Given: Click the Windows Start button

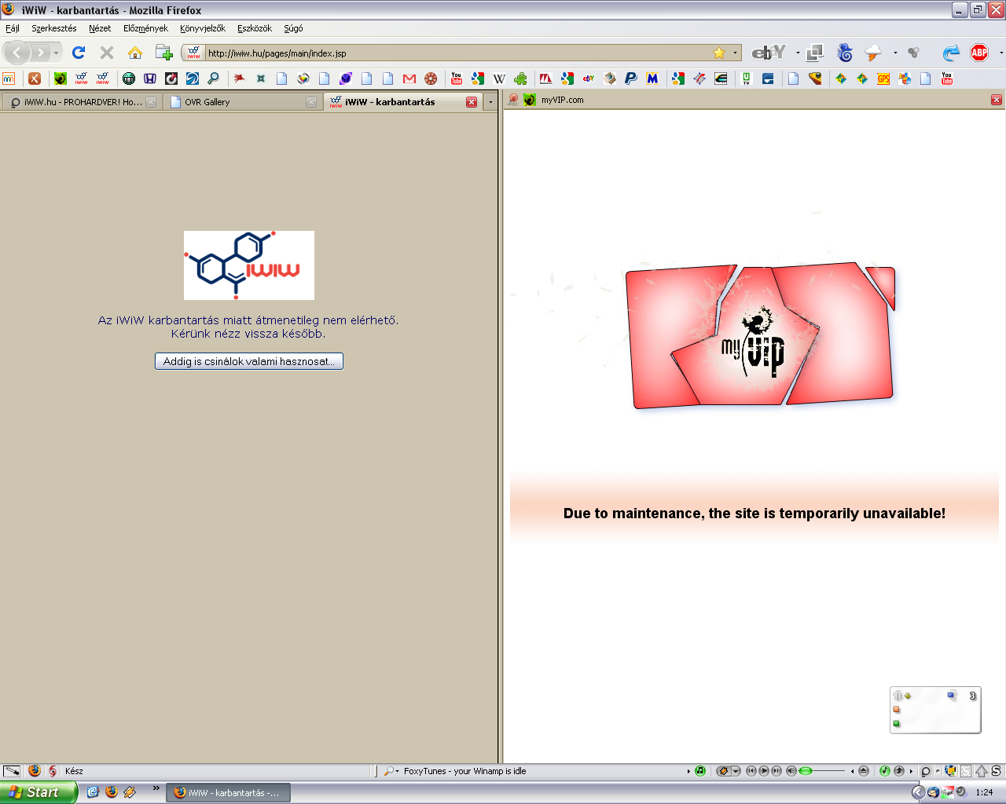Looking at the screenshot, I should coord(38,792).
